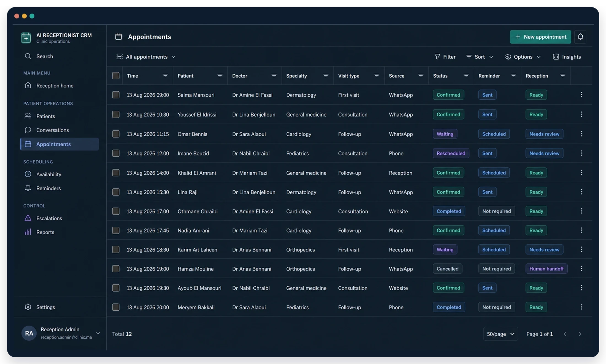Open row actions for Lina Raji
606x364 pixels.
[x=581, y=192]
